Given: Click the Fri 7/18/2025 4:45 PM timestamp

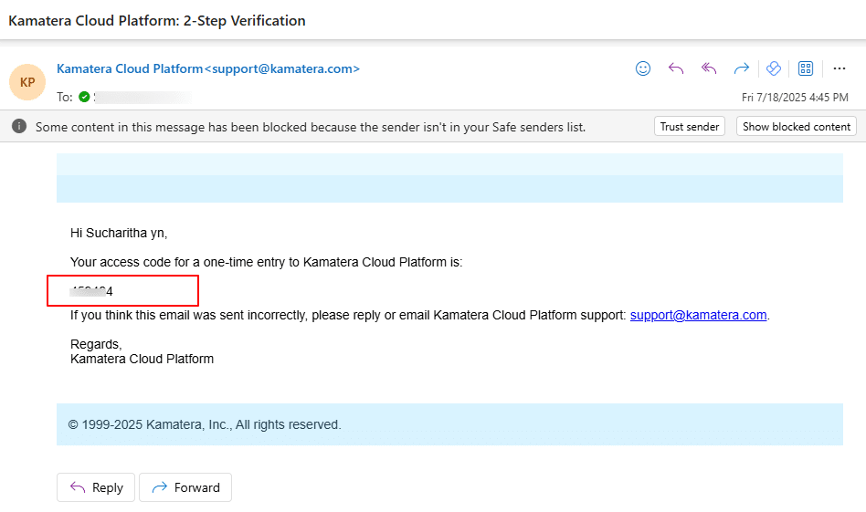Looking at the screenshot, I should 795,98.
